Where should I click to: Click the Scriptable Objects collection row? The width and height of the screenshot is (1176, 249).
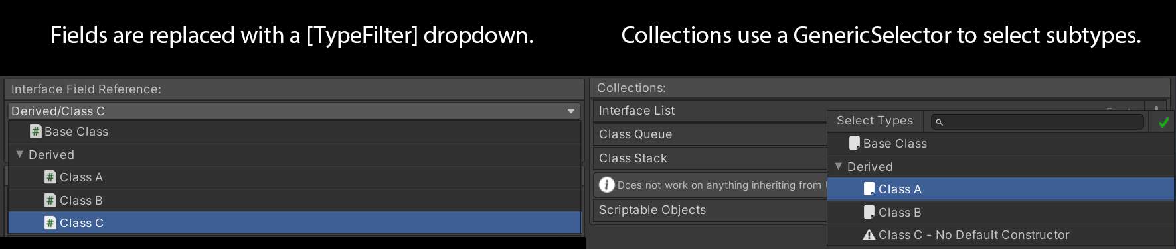(710, 210)
